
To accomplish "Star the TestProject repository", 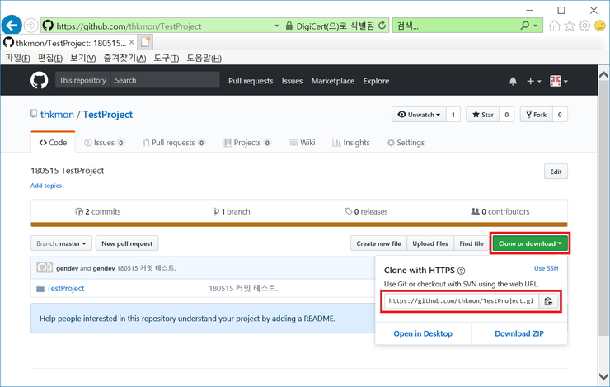I will [482, 115].
